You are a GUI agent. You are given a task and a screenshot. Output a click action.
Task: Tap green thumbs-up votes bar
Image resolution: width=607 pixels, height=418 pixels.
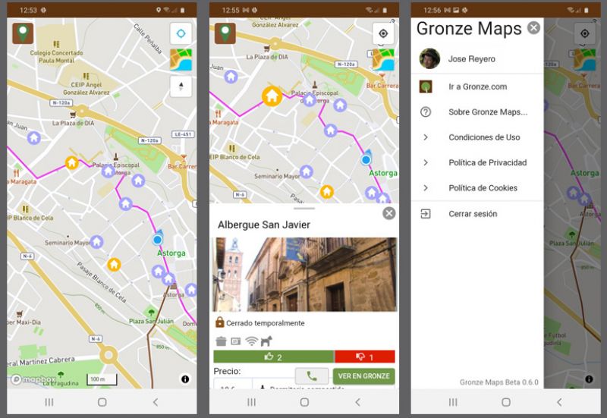pos(274,357)
